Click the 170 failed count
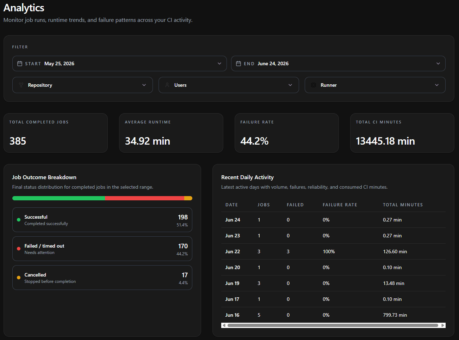Viewport: 459px width, 340px height. coord(183,246)
